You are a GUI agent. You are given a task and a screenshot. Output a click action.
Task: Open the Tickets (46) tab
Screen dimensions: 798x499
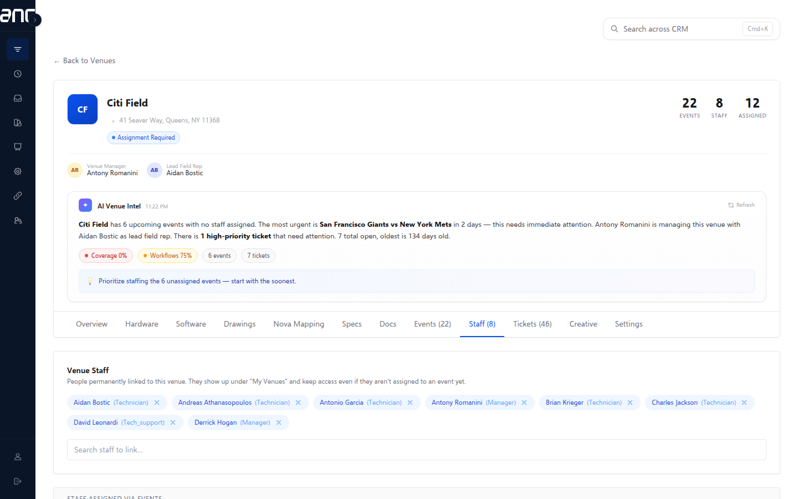(x=533, y=324)
